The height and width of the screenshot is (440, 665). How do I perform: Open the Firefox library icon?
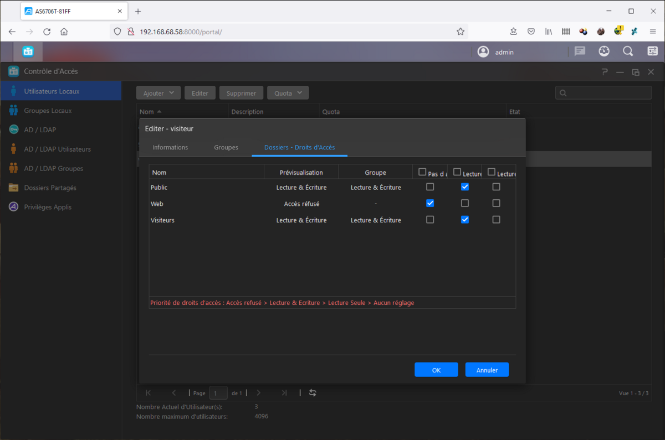548,32
